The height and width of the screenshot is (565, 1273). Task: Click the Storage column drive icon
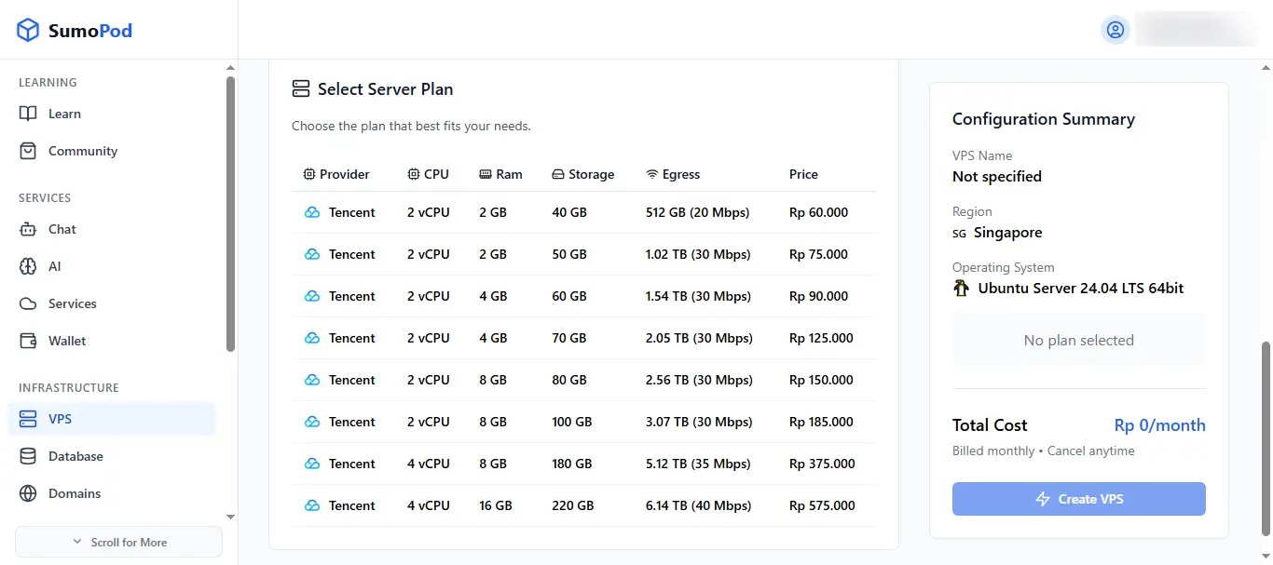pyautogui.click(x=558, y=174)
